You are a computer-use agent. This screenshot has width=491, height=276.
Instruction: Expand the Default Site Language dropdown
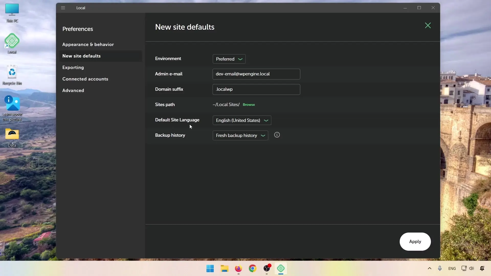(242, 120)
